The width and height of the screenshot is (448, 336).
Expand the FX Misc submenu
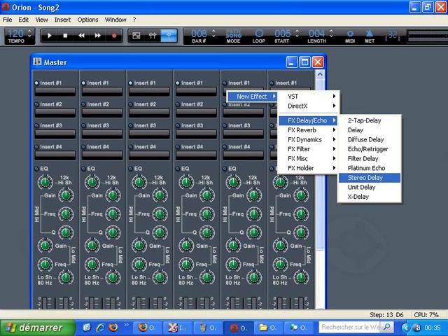tap(309, 159)
